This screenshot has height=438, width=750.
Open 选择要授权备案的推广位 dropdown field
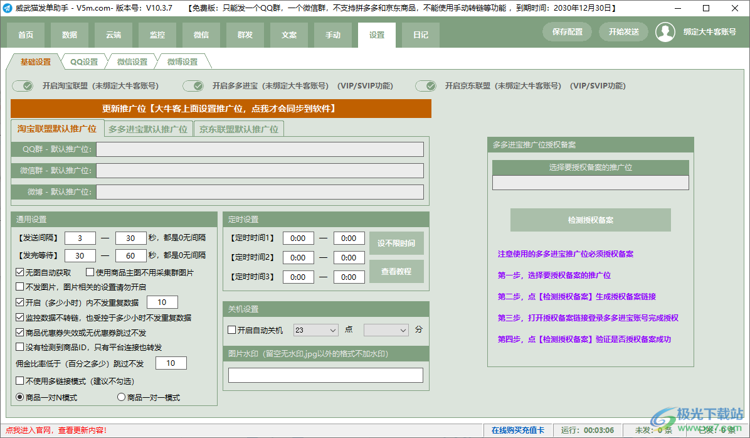pyautogui.click(x=590, y=183)
